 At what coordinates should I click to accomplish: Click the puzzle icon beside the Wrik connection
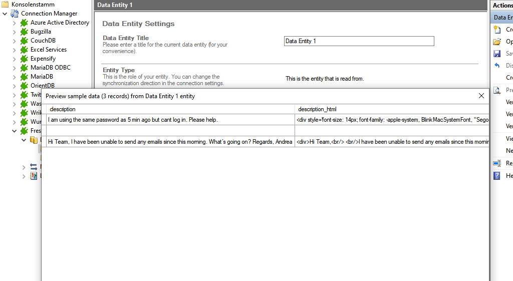point(24,113)
